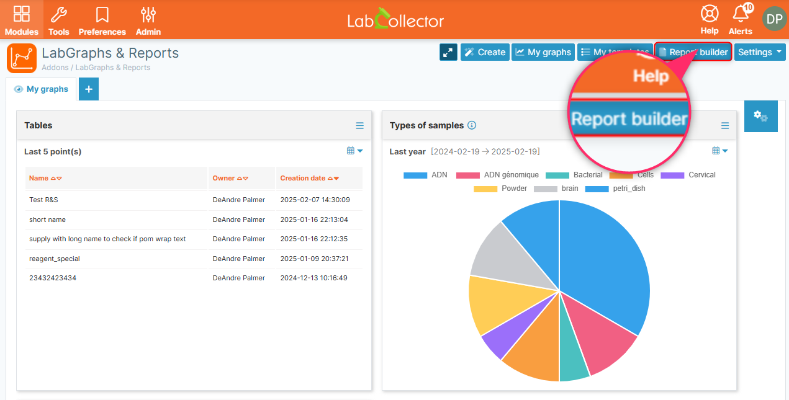Open My templates button
This screenshot has width=789, height=400.
point(615,52)
